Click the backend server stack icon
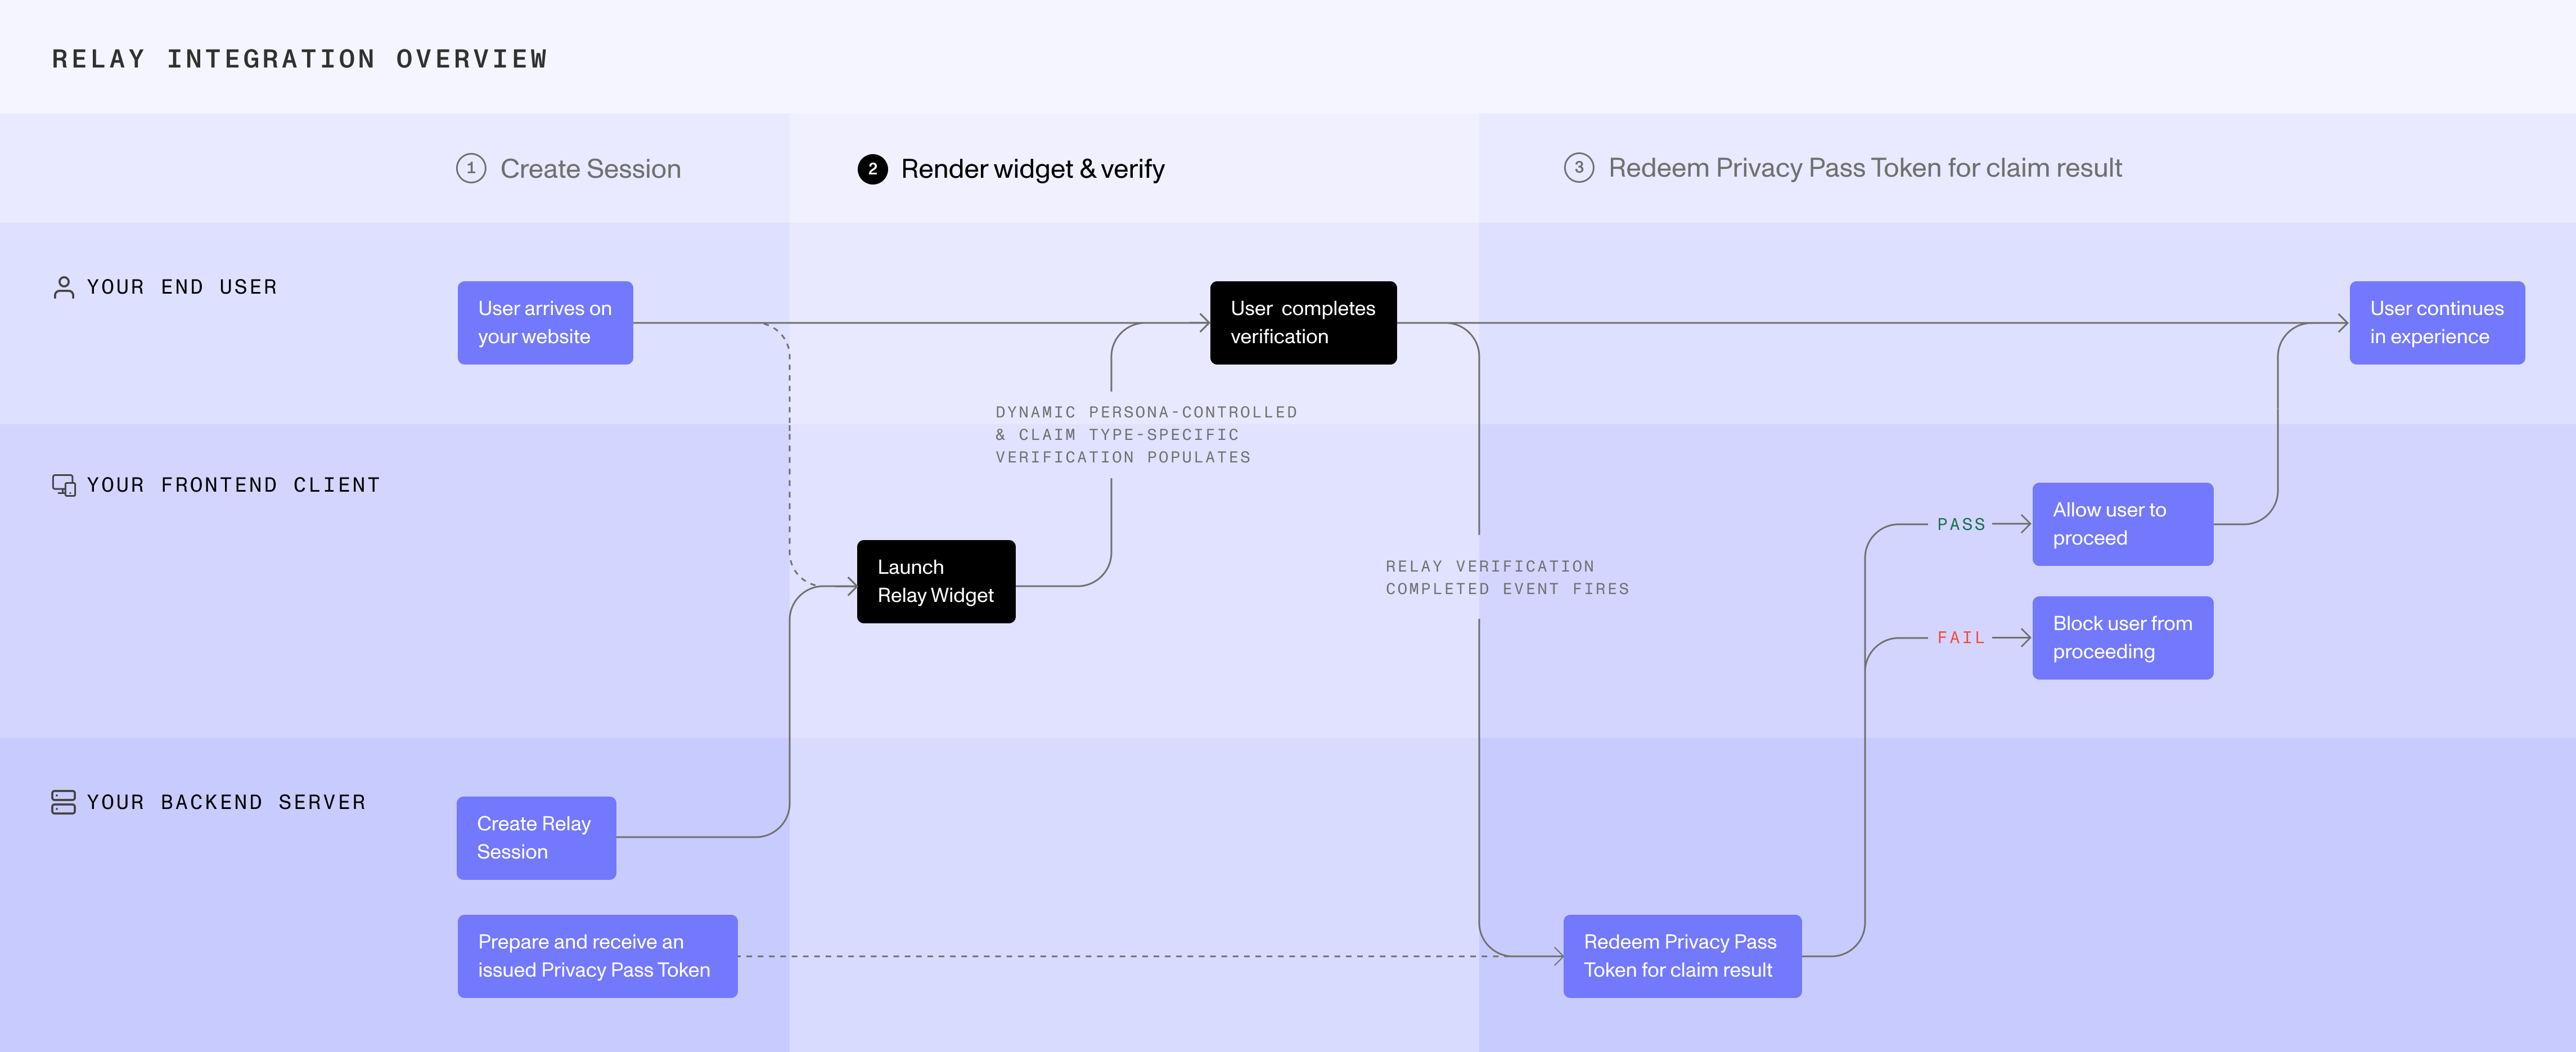Screen dimensions: 2576x1052 tap(63, 802)
